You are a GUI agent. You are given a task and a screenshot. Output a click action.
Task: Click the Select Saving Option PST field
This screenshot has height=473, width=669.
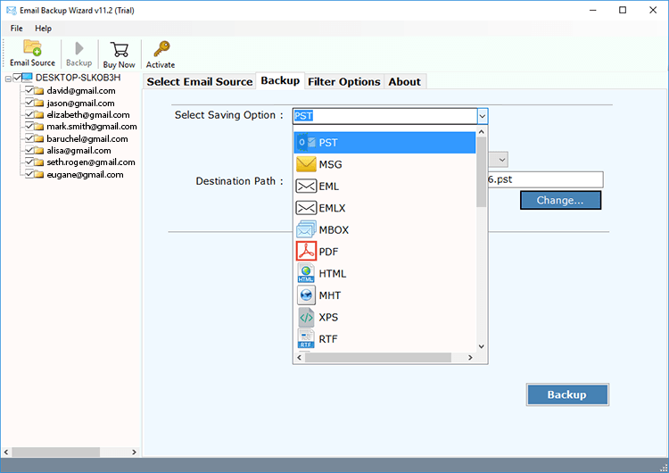[x=384, y=116]
